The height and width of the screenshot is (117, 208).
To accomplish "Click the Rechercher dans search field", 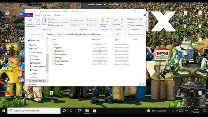I will pyautogui.click(x=133, y=34).
